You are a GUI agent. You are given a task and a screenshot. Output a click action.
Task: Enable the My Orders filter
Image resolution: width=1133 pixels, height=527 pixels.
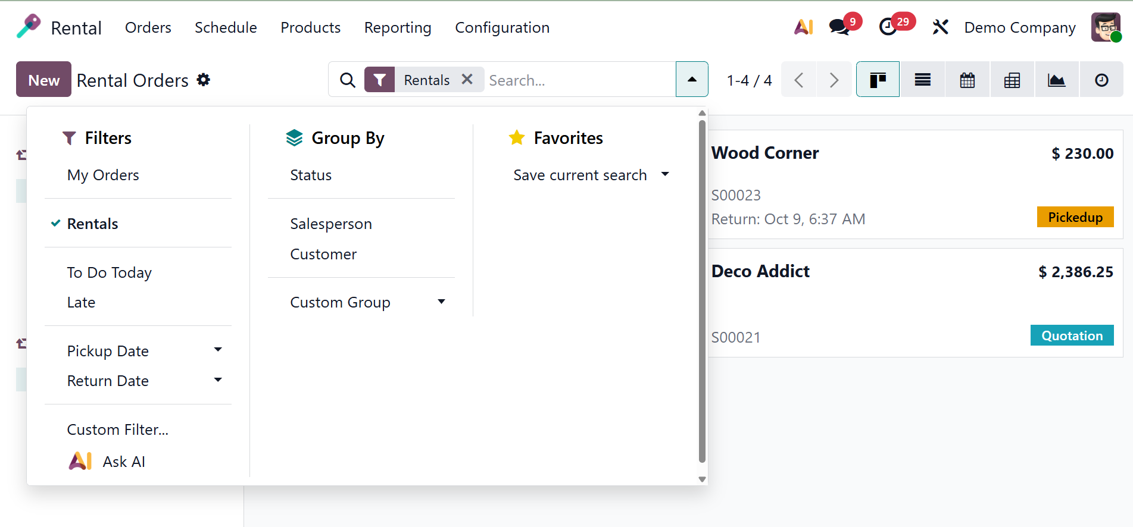tap(103, 175)
